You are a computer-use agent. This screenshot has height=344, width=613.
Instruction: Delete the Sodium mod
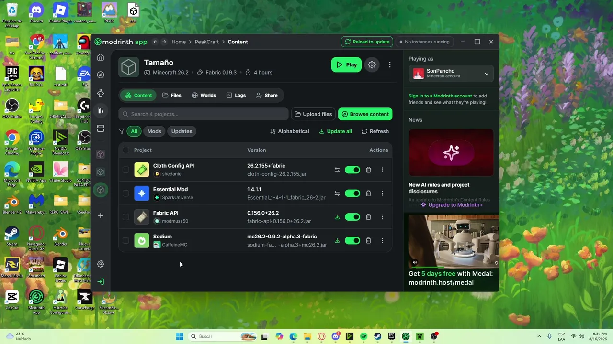click(x=368, y=240)
